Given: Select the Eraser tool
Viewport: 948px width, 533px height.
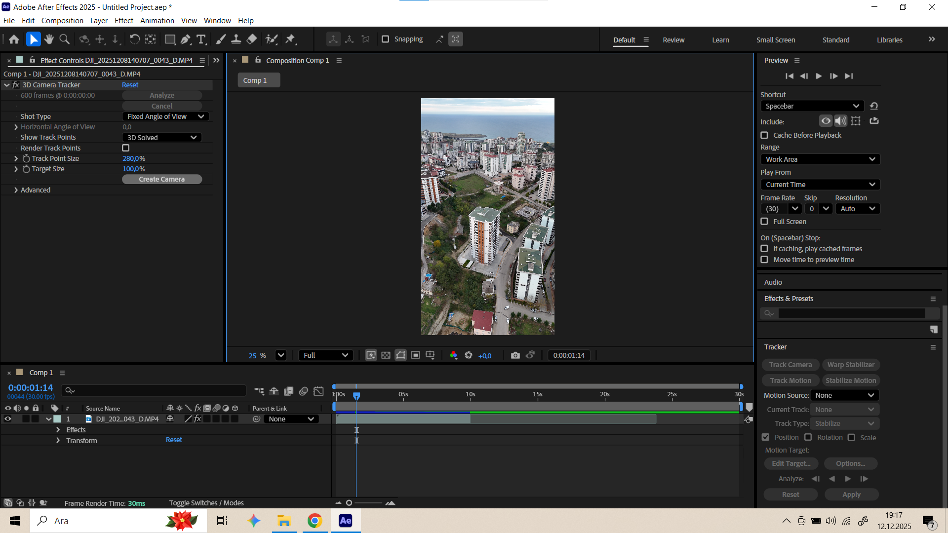Looking at the screenshot, I should (252, 39).
